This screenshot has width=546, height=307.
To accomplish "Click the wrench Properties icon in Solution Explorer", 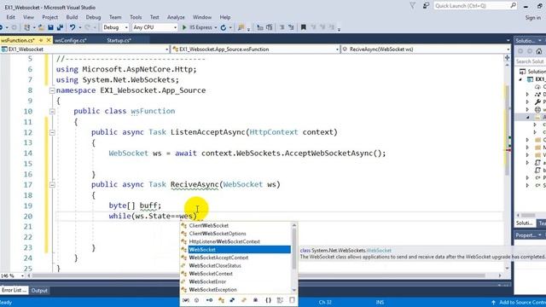I will coord(537,102).
